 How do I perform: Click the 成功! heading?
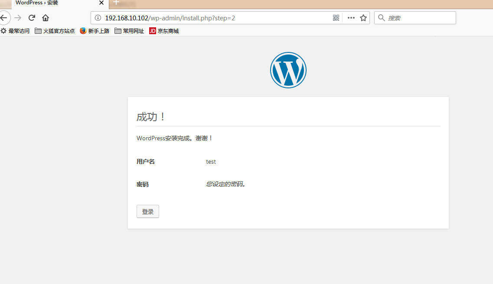pos(151,117)
